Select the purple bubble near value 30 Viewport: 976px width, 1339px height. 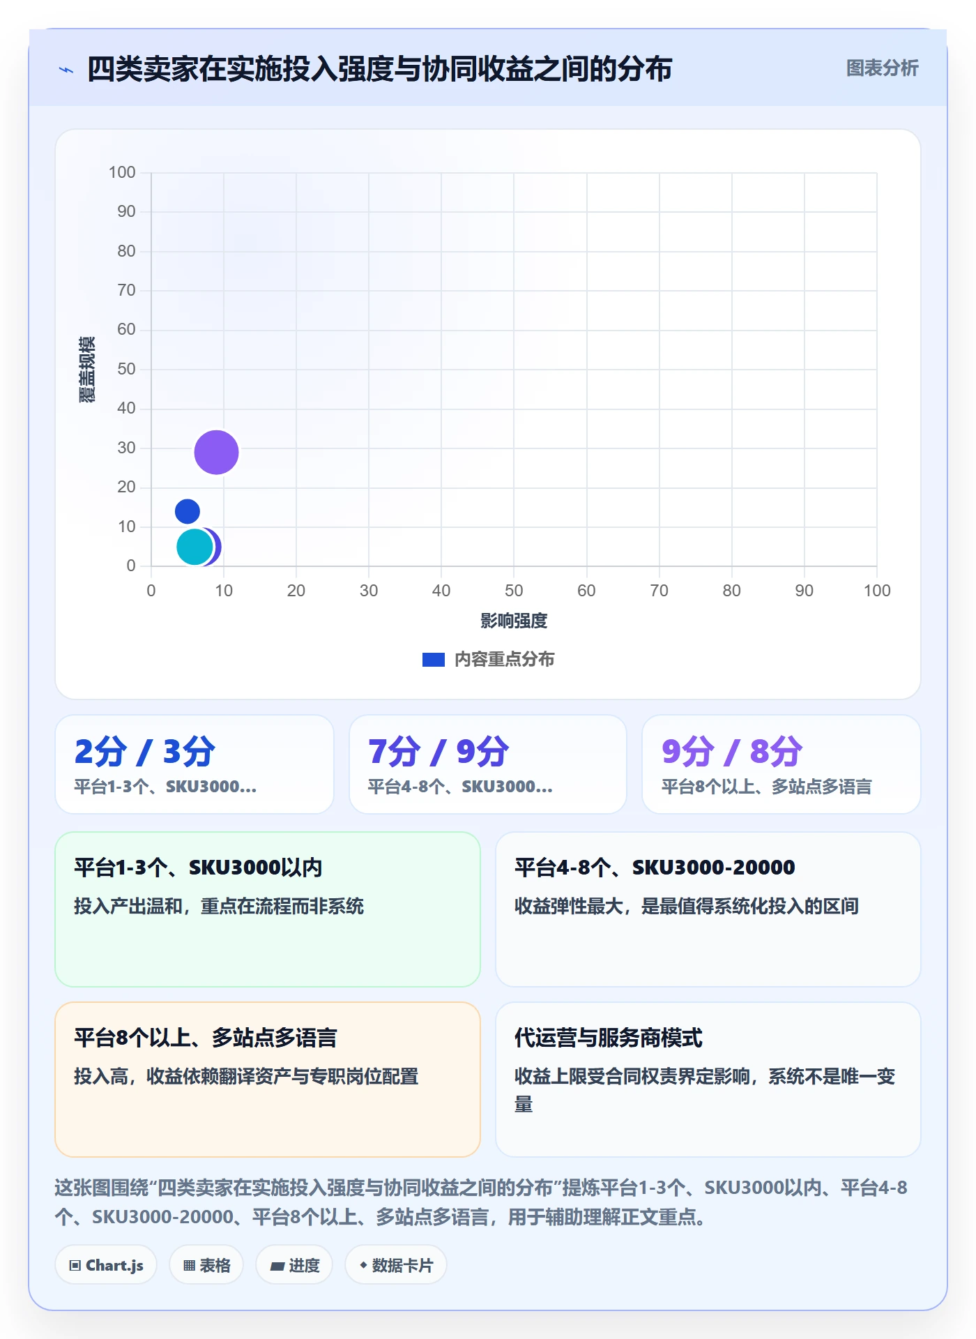[216, 452]
